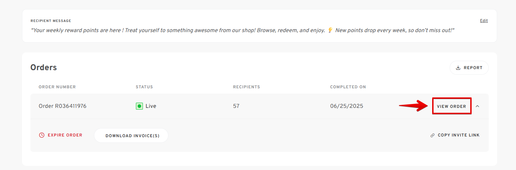
Task: Click the Expire Order text link
Action: pyautogui.click(x=65, y=135)
